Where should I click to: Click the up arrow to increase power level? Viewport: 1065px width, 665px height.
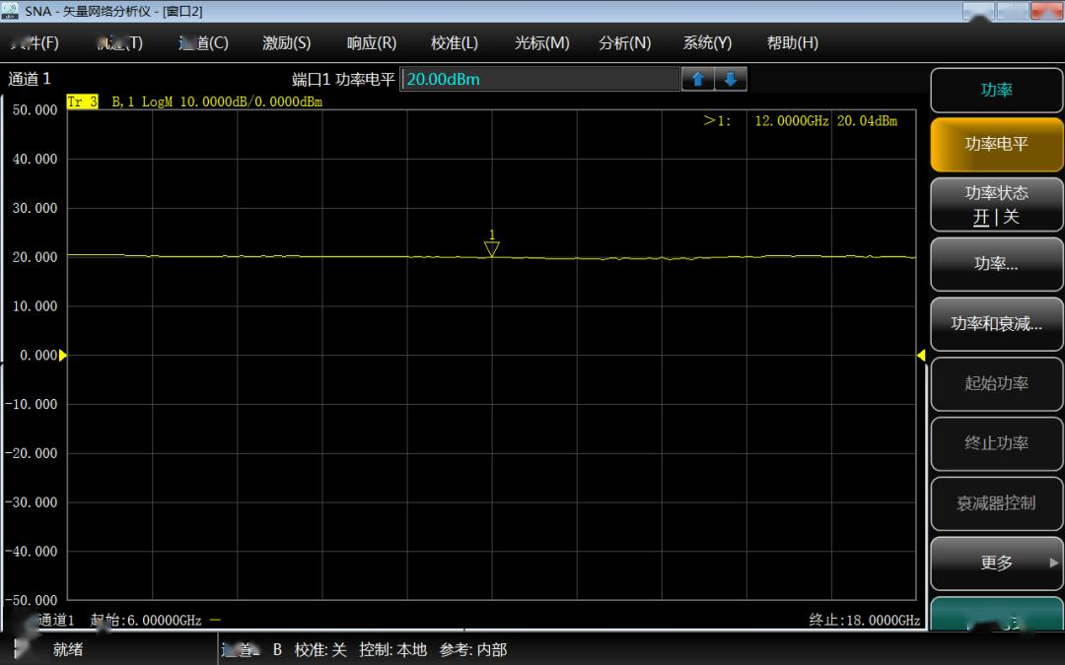coord(697,80)
